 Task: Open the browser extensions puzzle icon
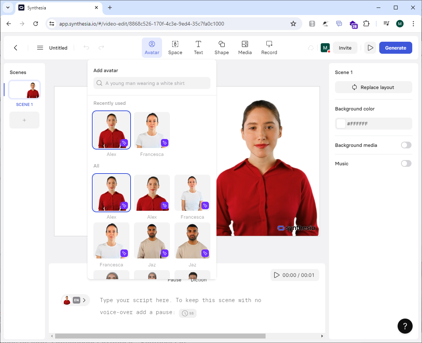(x=366, y=24)
